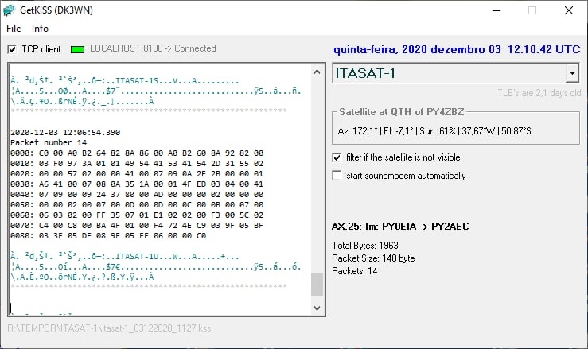Click hex row starting with 0020:
Viewport: 588px width, 349px height.
click(x=137, y=174)
